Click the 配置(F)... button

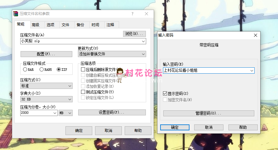46,54
